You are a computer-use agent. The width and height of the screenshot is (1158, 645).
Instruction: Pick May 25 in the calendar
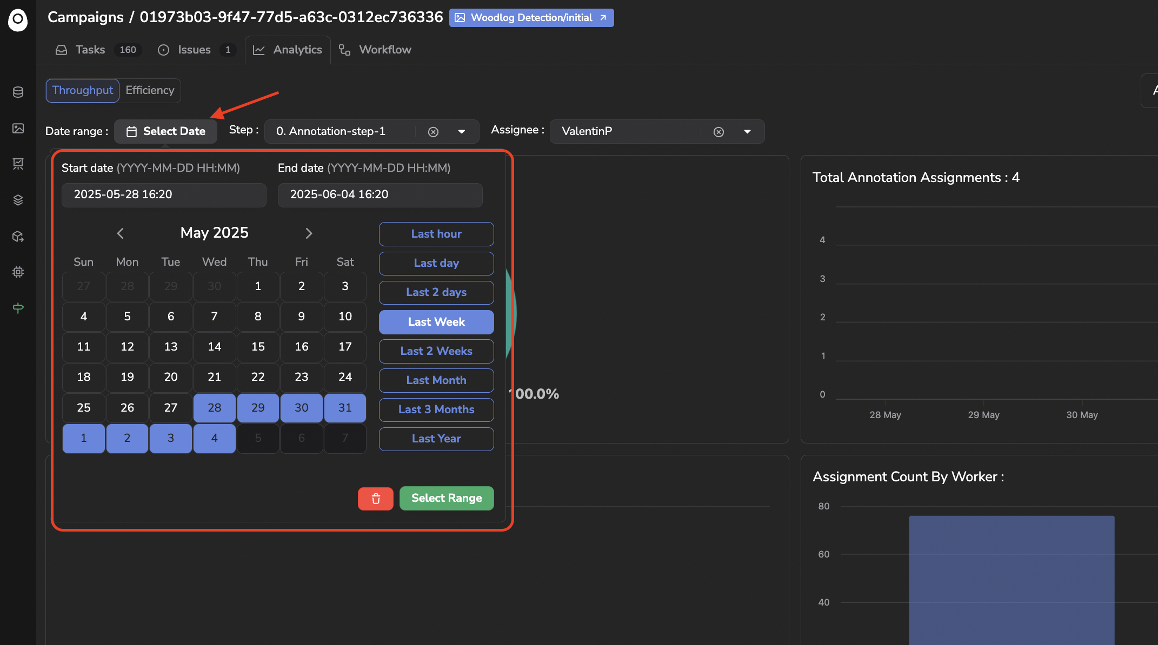point(84,408)
